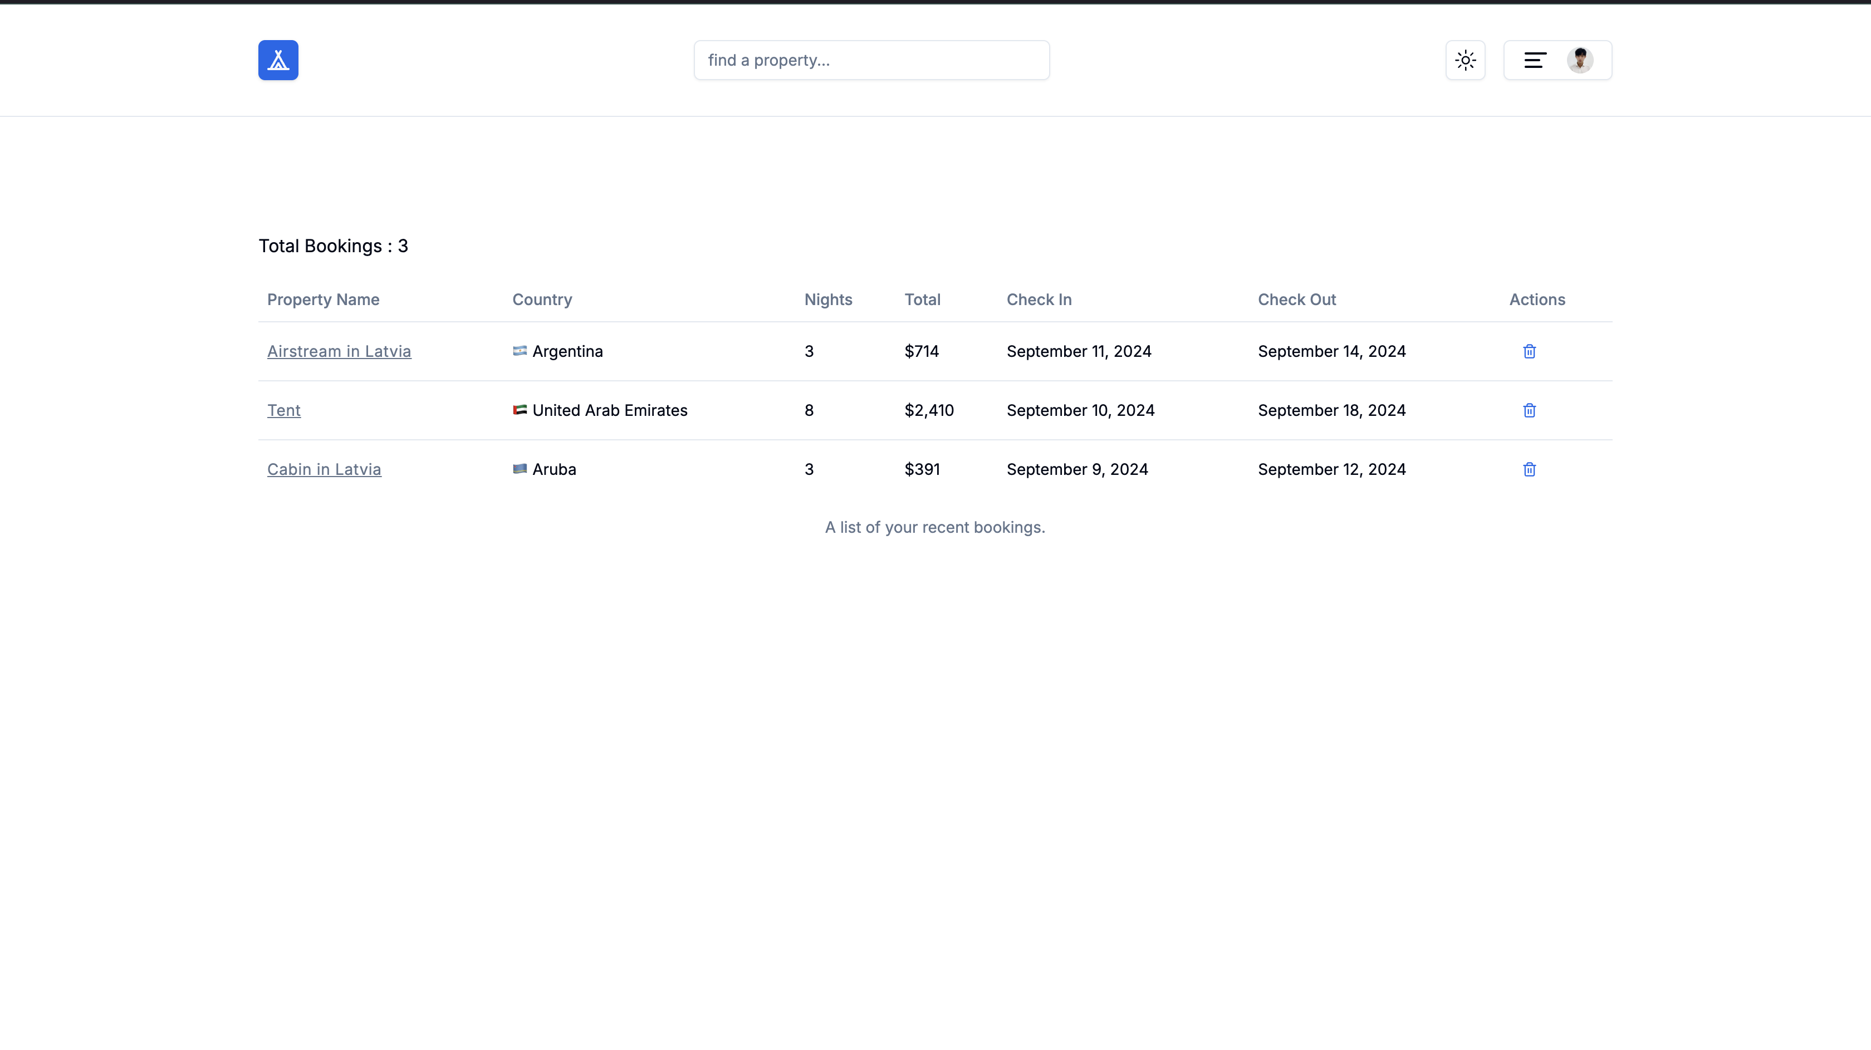Click the United Arab Emirates flag icon
Screen dimensions: 1871x1050
point(520,410)
